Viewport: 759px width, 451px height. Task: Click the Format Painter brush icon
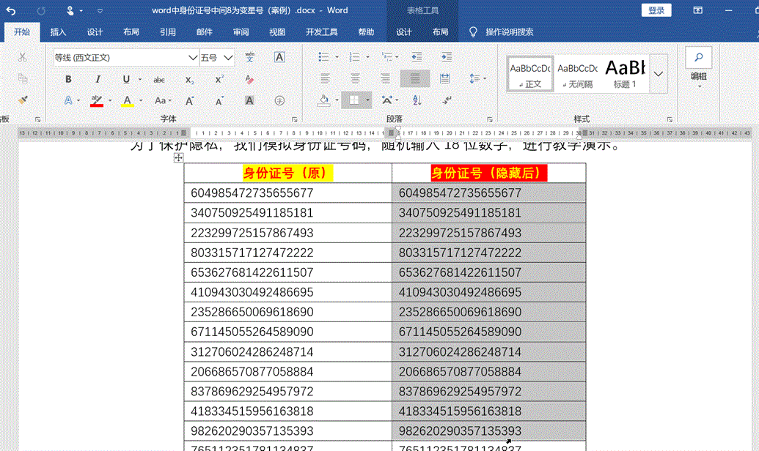pyautogui.click(x=23, y=100)
